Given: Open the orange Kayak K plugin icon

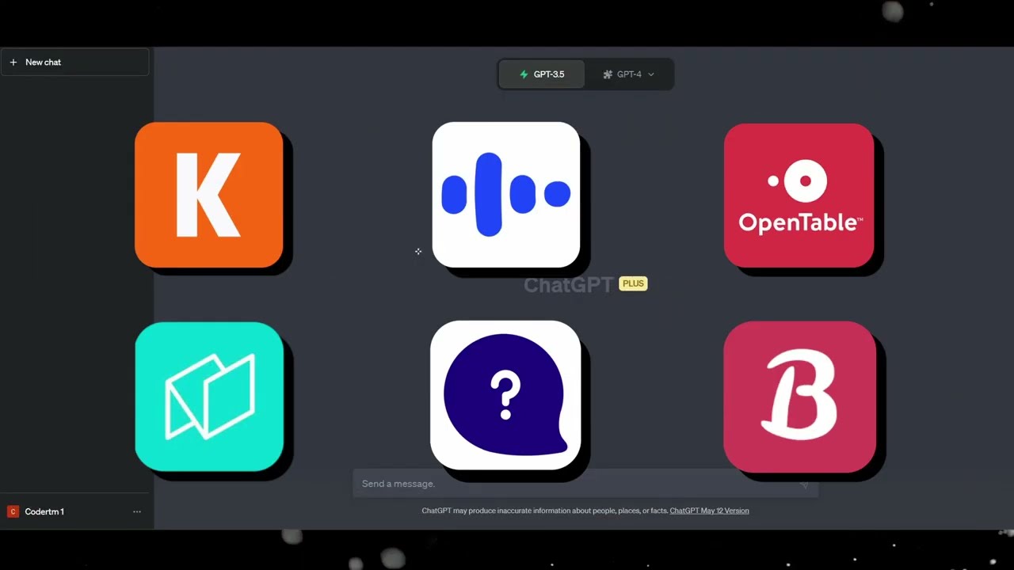Looking at the screenshot, I should [209, 195].
